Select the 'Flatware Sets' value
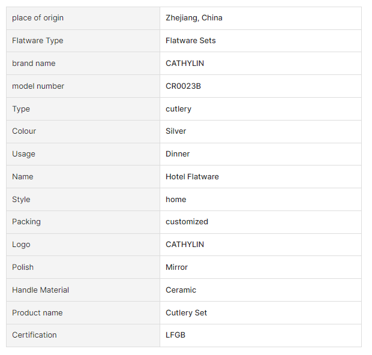372x355 pixels. [x=191, y=41]
